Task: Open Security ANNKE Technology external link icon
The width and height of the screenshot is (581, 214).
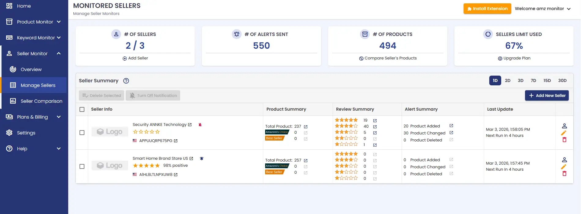Action: coord(190,125)
